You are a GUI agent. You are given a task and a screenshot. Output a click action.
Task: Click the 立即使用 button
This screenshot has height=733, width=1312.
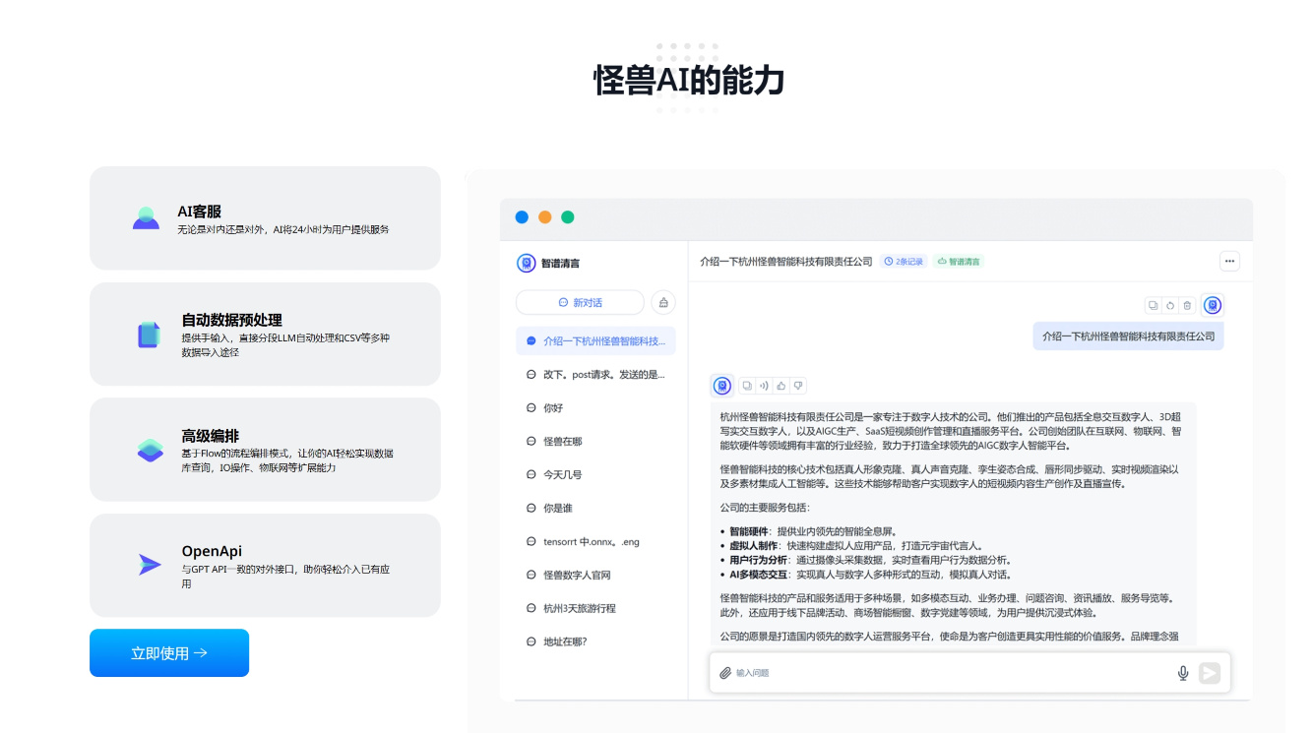(169, 653)
